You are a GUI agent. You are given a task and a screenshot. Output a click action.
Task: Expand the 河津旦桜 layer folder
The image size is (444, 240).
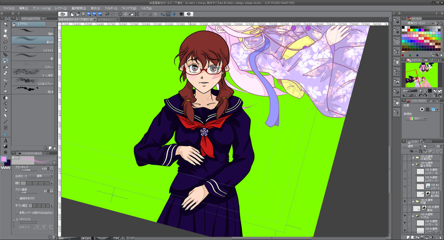413,158
